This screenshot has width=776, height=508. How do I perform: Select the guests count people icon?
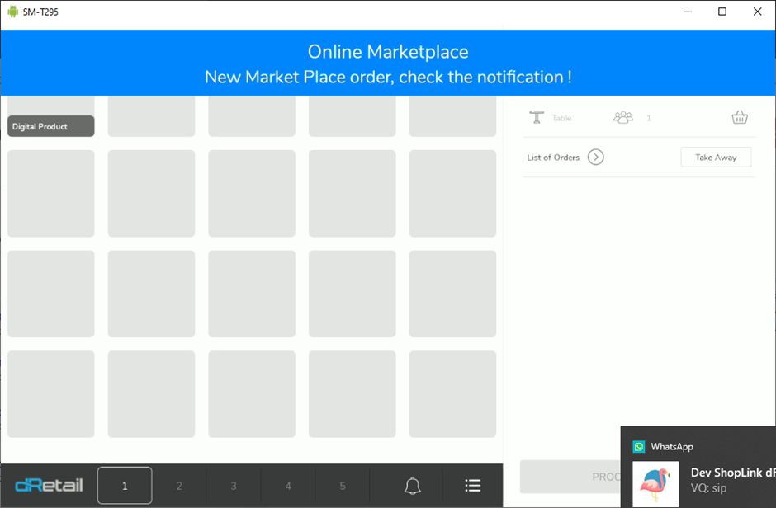pyautogui.click(x=623, y=117)
